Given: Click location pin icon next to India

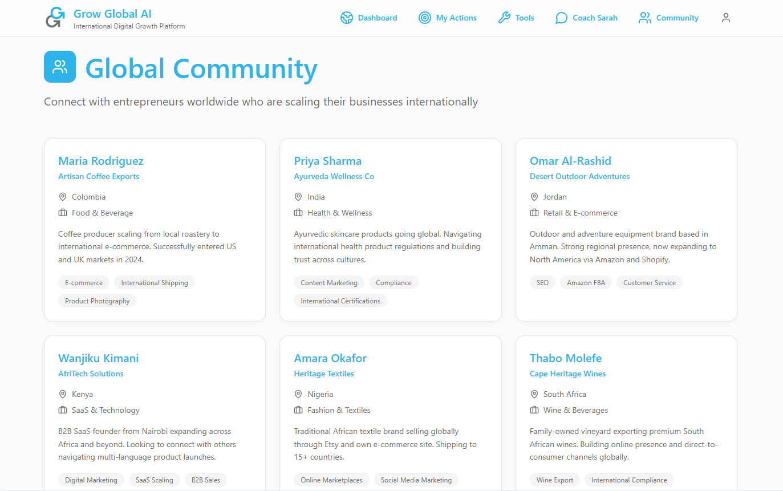Looking at the screenshot, I should tap(298, 197).
